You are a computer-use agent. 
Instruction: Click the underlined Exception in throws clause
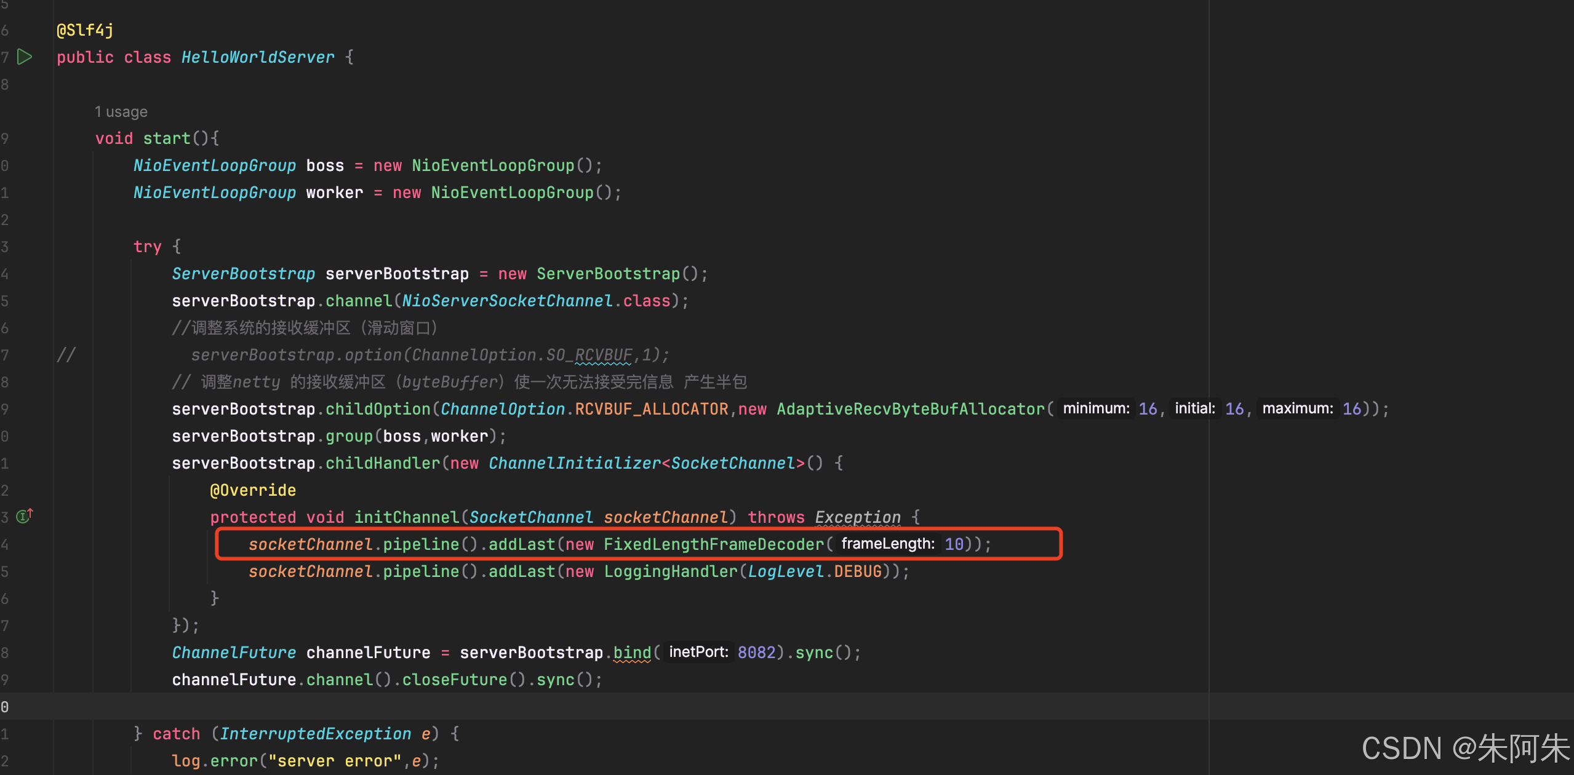coord(858,517)
